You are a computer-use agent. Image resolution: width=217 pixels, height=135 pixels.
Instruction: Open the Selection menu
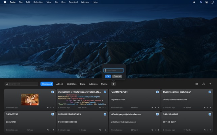(x=38, y=2)
